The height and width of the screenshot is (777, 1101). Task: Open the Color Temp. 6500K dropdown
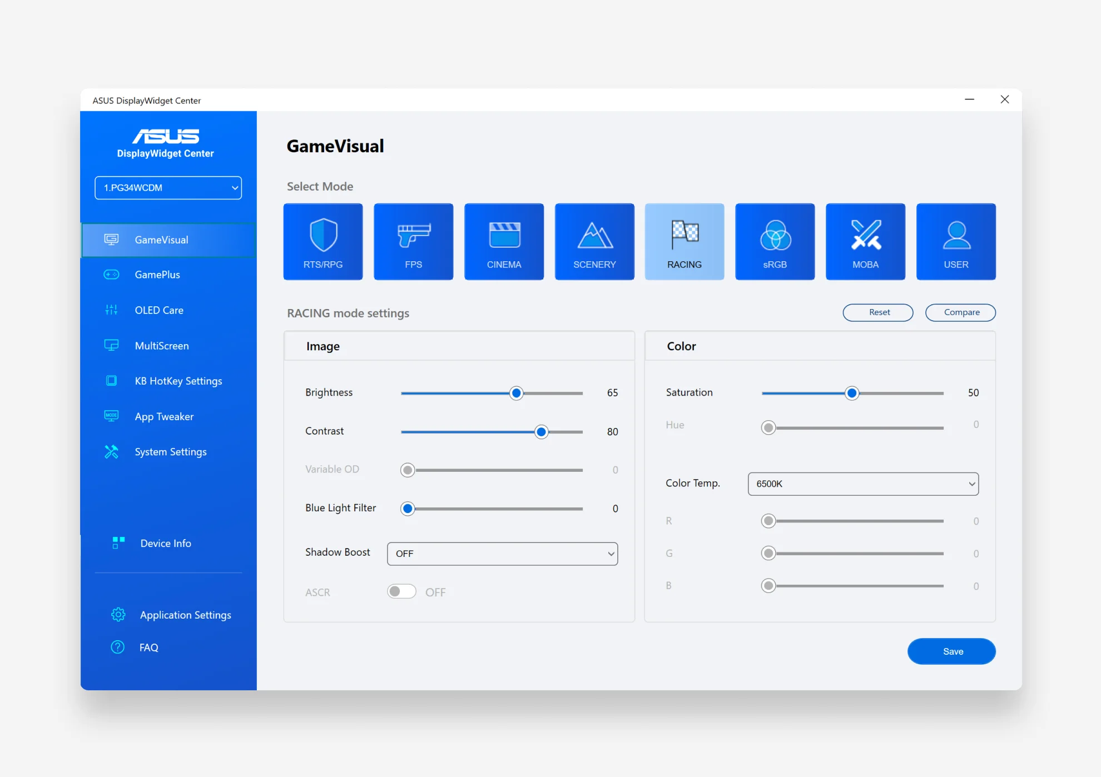click(x=863, y=484)
